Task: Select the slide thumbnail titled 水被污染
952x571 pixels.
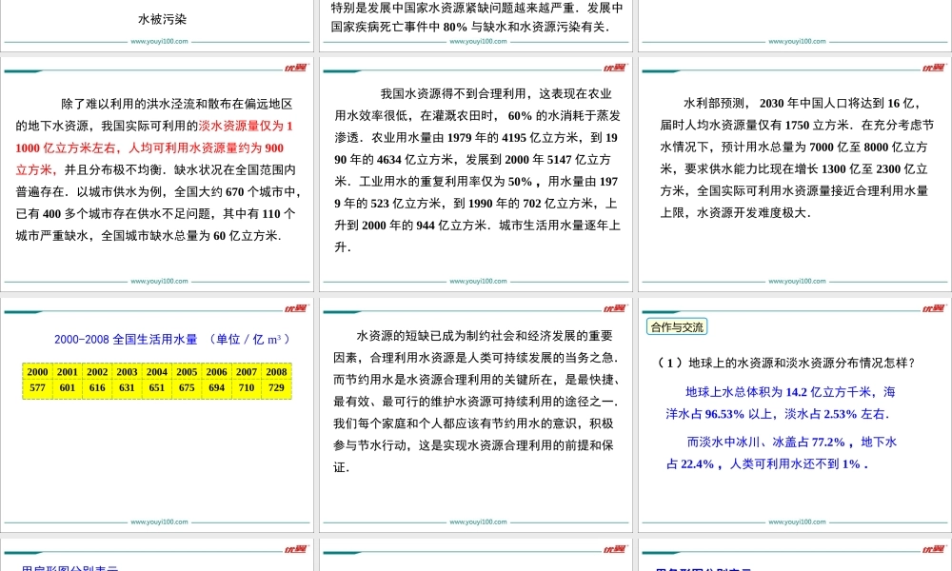Action: 157,24
